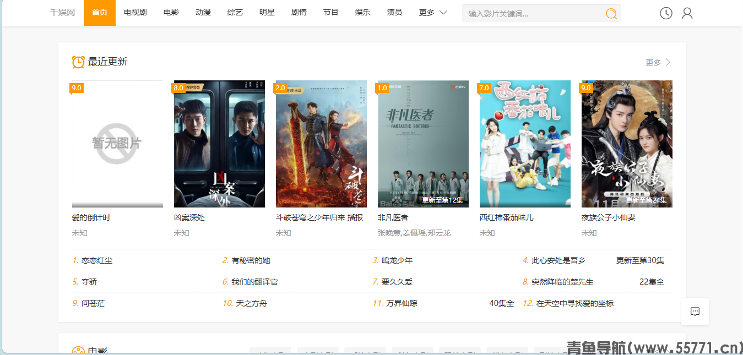Image resolution: width=743 pixels, height=355 pixels.
Task: Click the 爱的倒计时 title link
Action: coord(91,218)
